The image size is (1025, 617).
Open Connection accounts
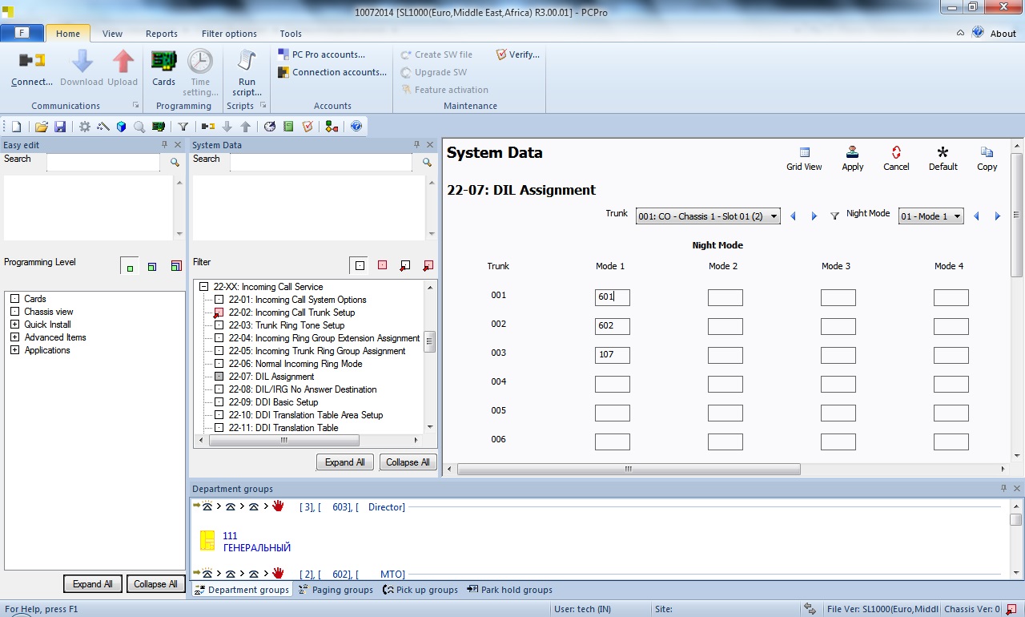click(x=332, y=72)
